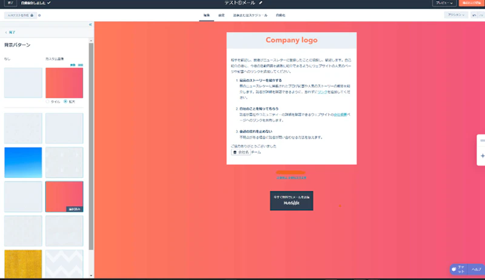Click the sidebar scrollbar down arrow
This screenshot has height=280, width=485.
coord(91,276)
